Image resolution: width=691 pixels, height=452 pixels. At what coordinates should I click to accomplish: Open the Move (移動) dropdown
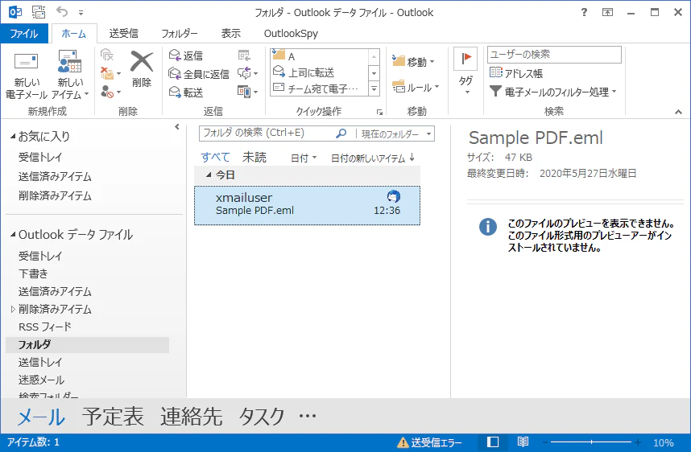coord(413,62)
